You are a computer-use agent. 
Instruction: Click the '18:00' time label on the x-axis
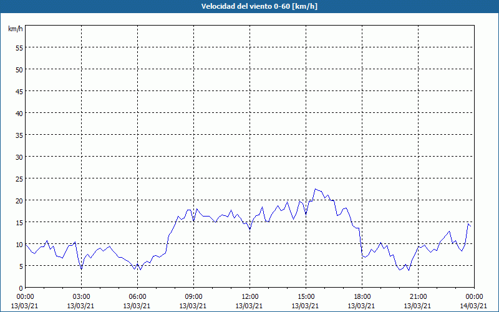coord(362,297)
